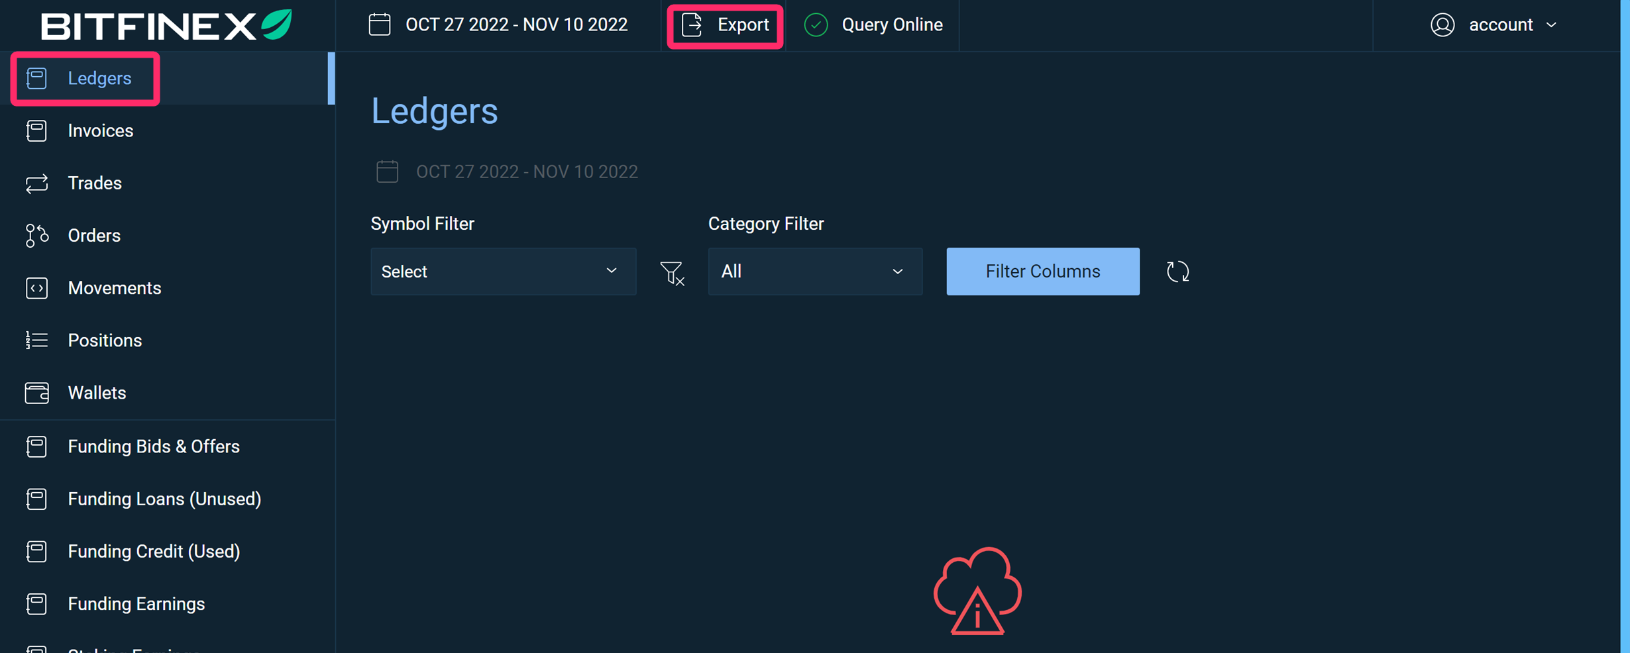Image resolution: width=1630 pixels, height=653 pixels.
Task: Expand the account menu chevron
Action: (x=1552, y=25)
